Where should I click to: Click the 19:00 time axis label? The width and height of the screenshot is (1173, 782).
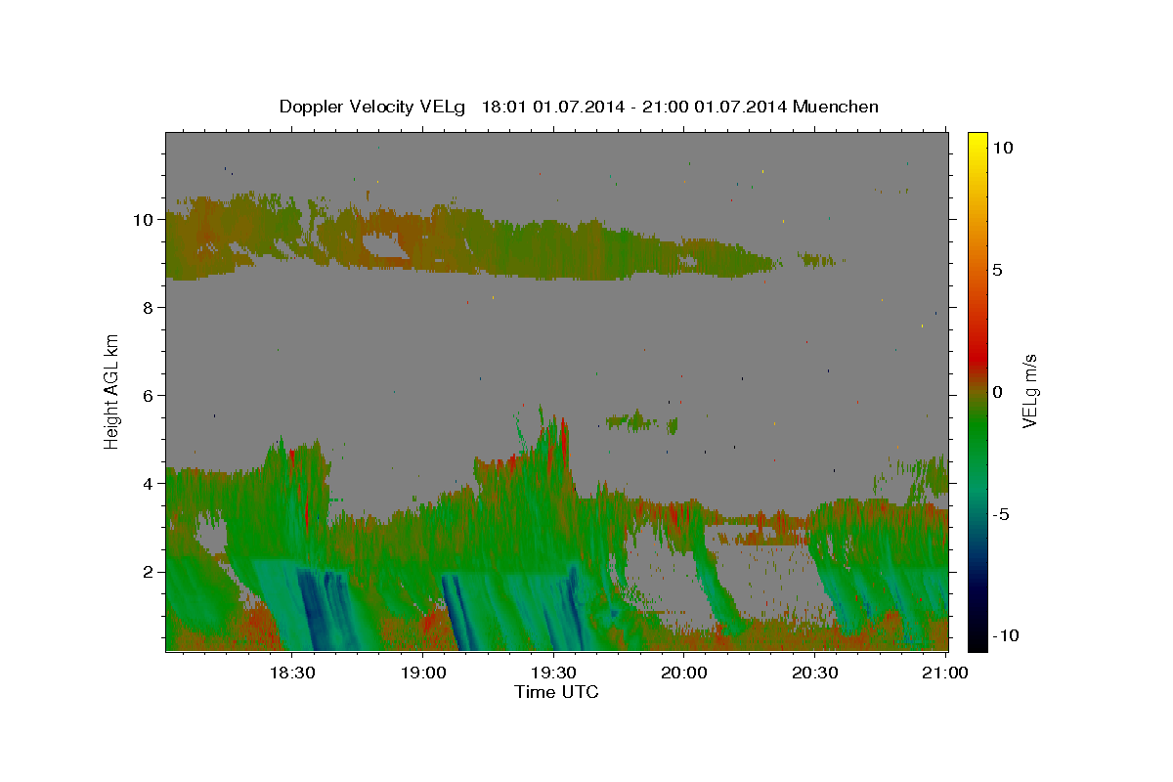pos(423,673)
